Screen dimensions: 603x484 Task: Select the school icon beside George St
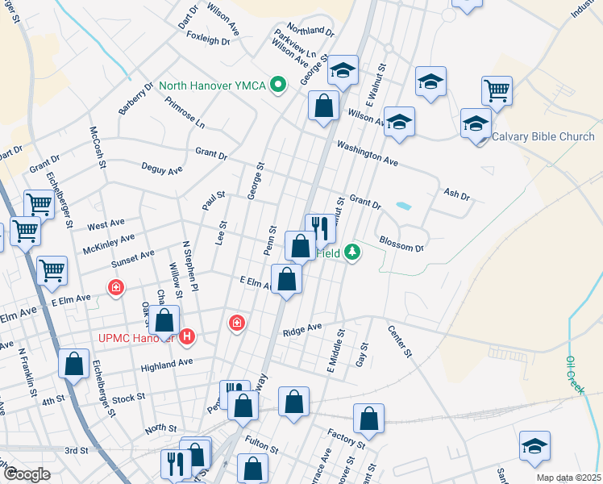343,70
